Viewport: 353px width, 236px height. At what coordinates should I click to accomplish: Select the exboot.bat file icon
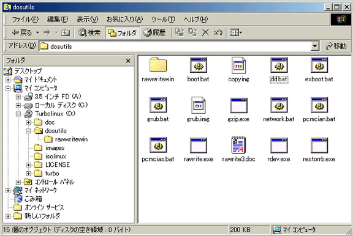pos(319,65)
